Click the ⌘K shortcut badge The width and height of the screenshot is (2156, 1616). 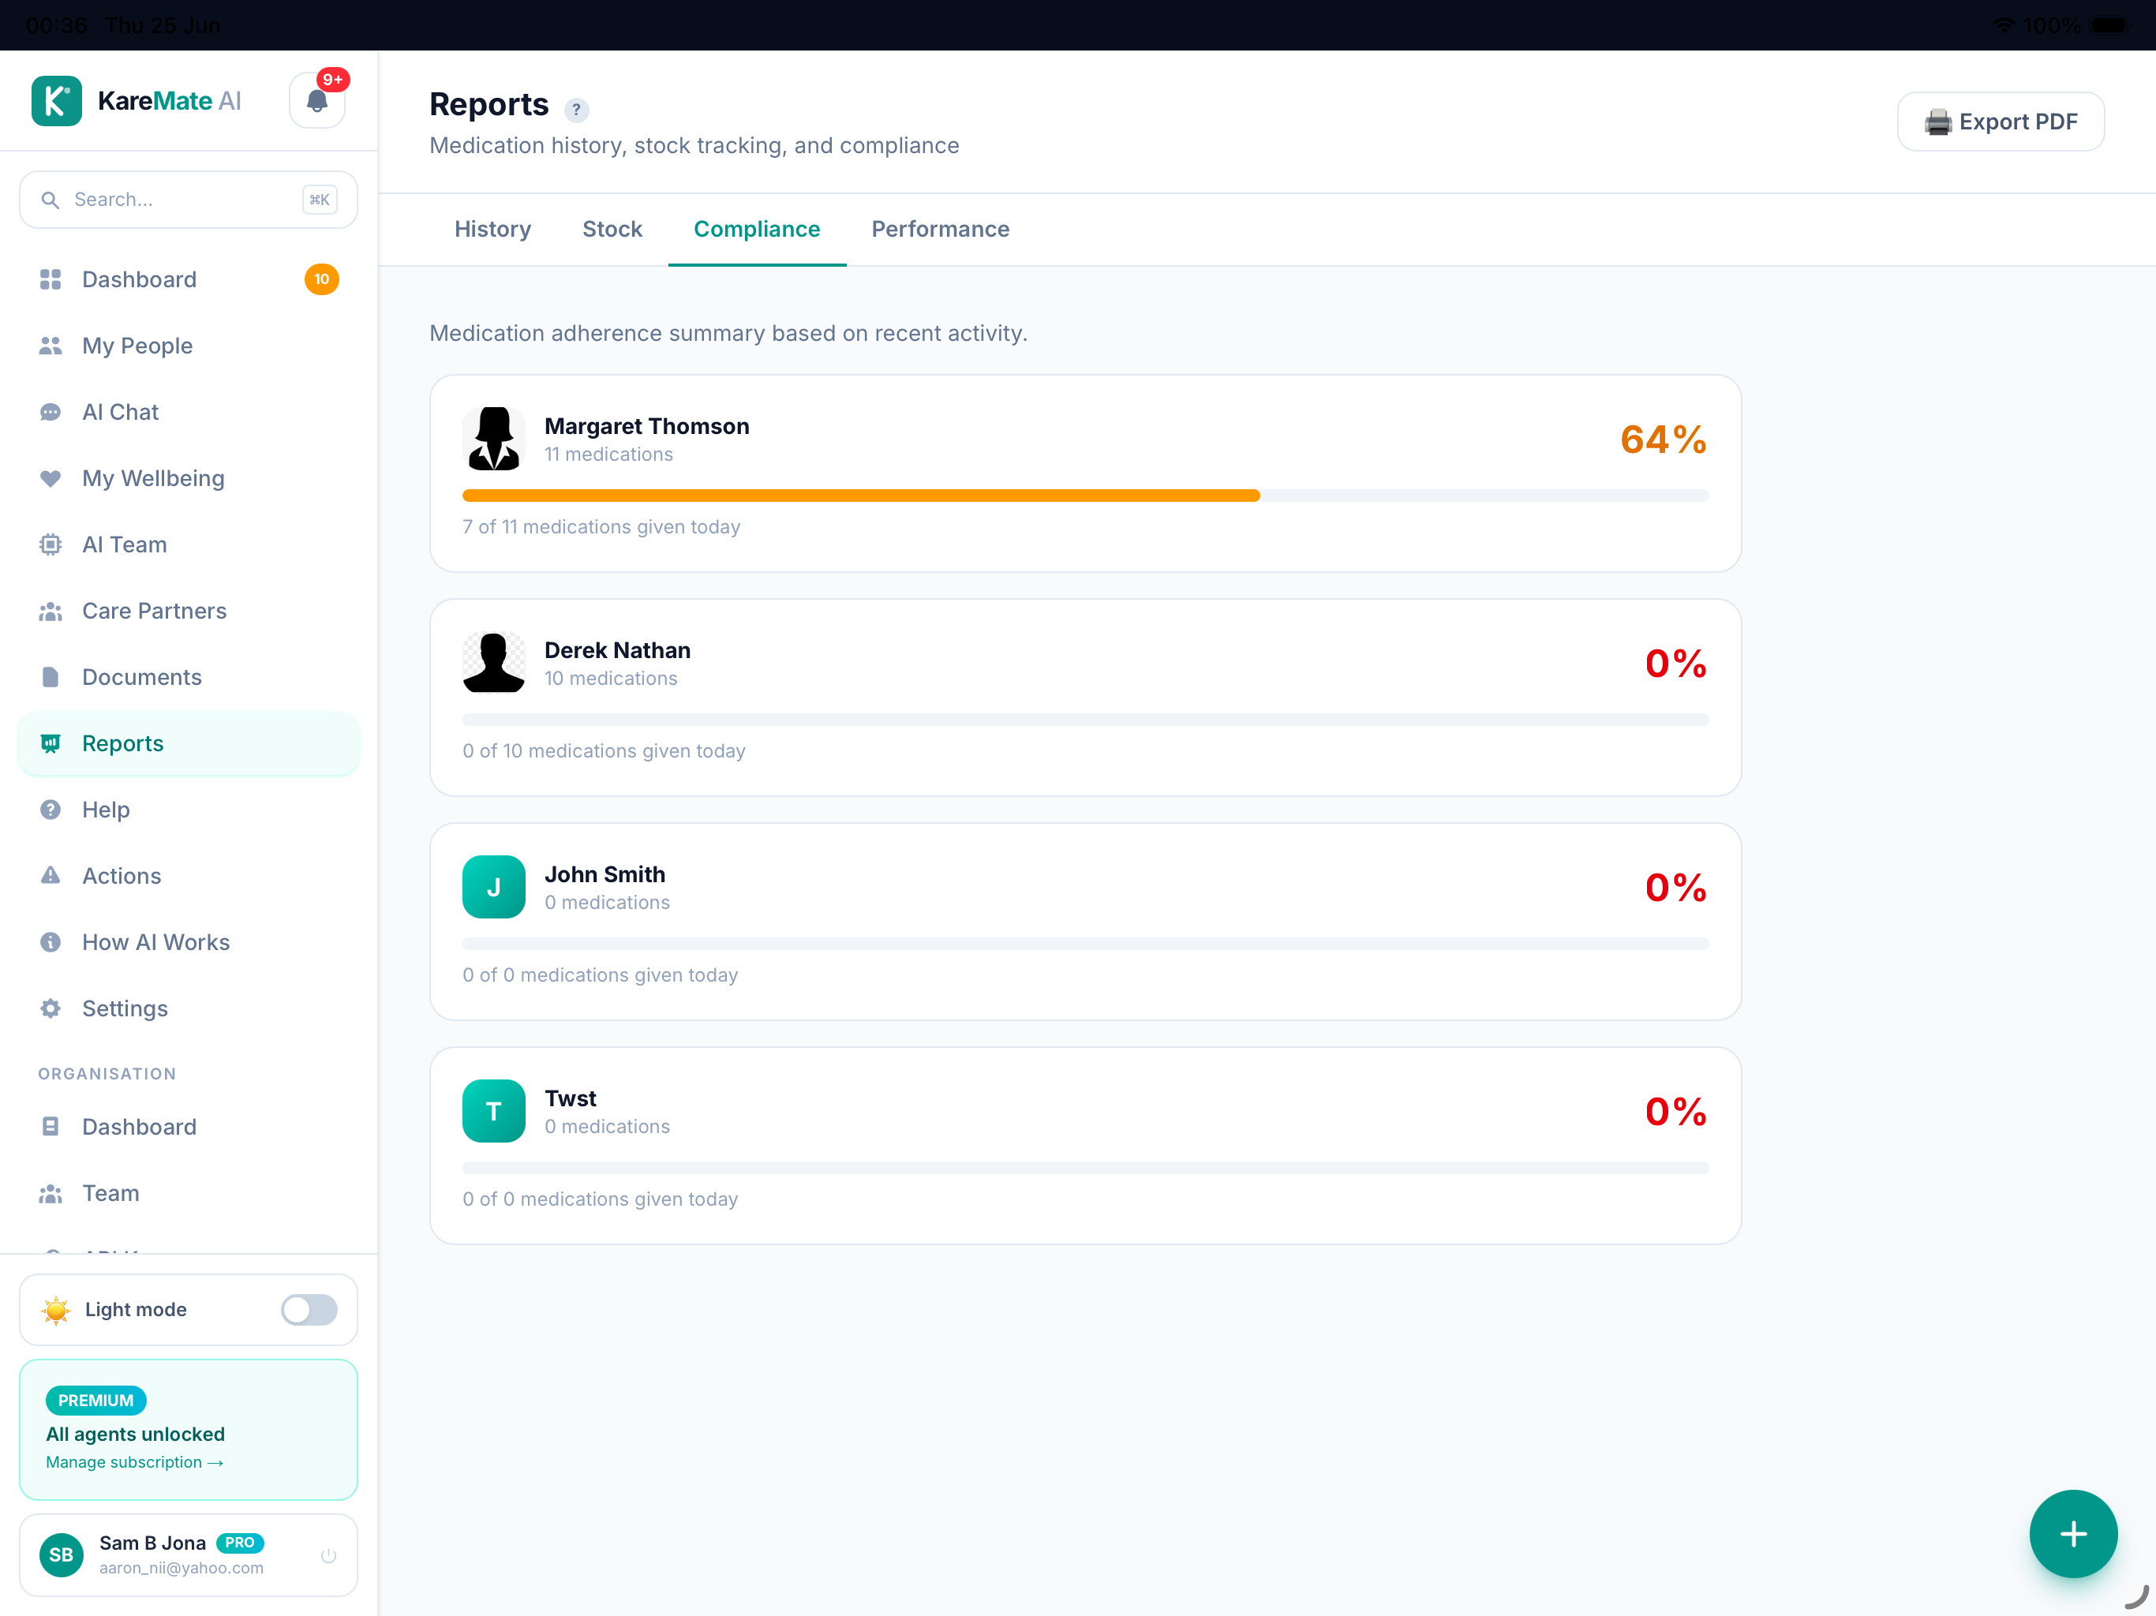click(320, 200)
